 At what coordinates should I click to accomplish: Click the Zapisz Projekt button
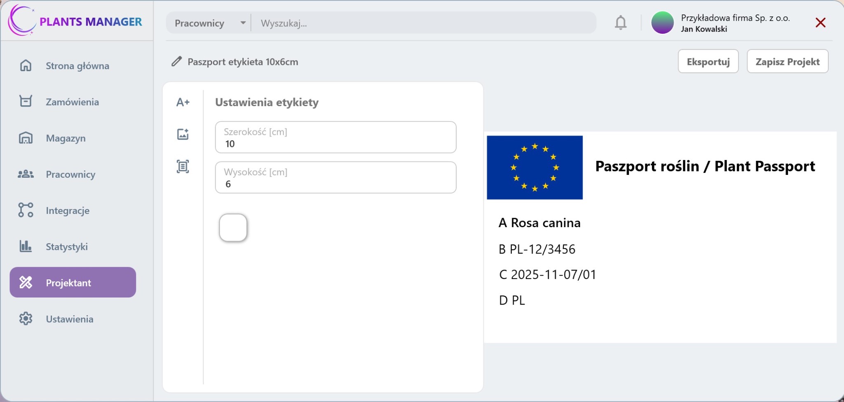pos(788,61)
